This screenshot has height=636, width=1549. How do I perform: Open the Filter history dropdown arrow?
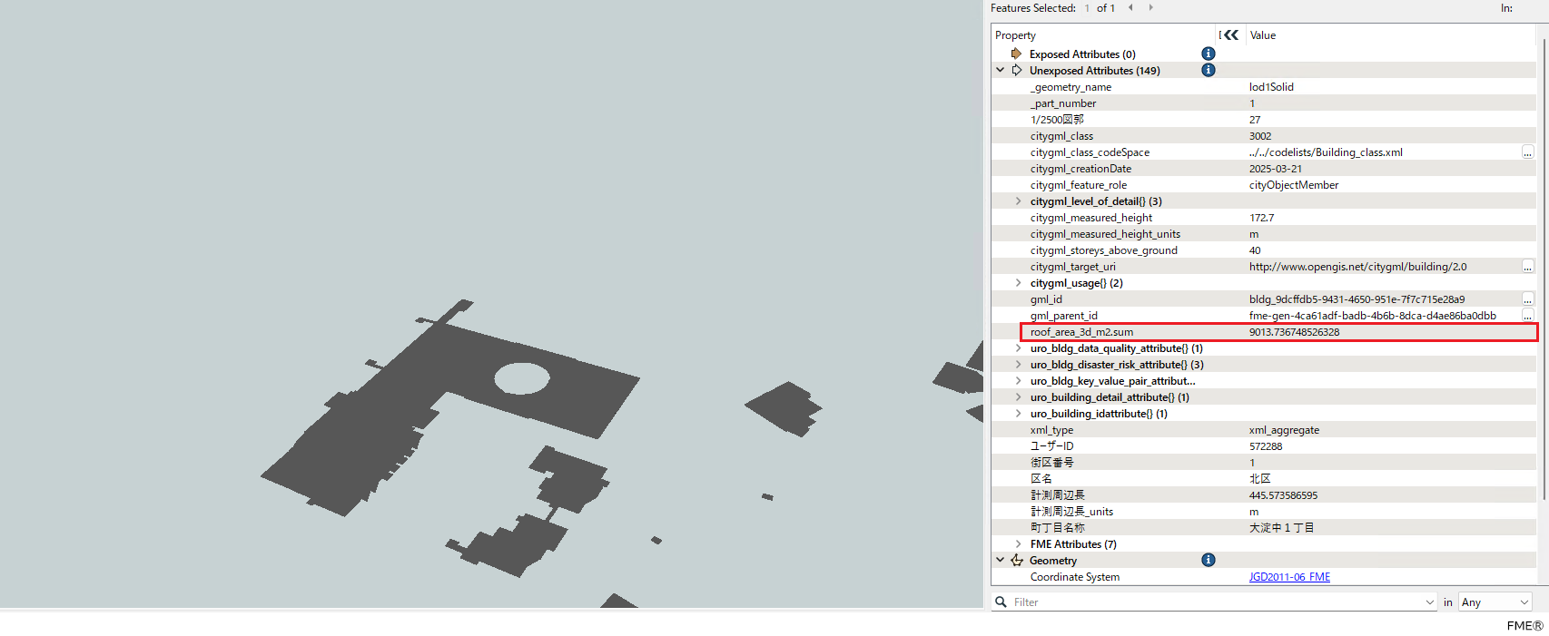(1430, 602)
